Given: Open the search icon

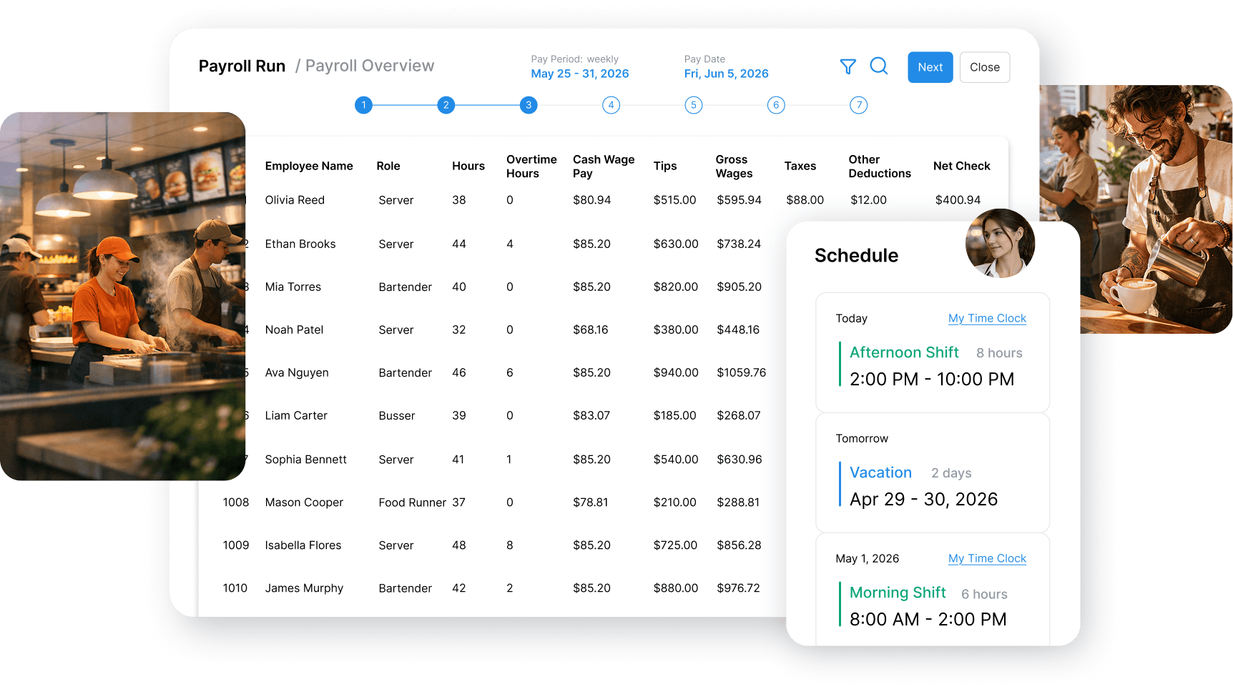Looking at the screenshot, I should pos(879,66).
